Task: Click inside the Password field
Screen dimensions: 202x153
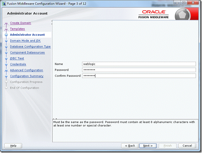Action: (139, 70)
